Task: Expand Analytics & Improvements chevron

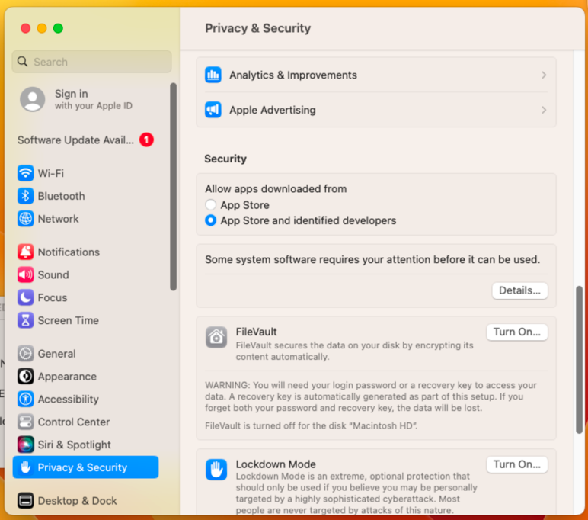Action: tap(544, 75)
